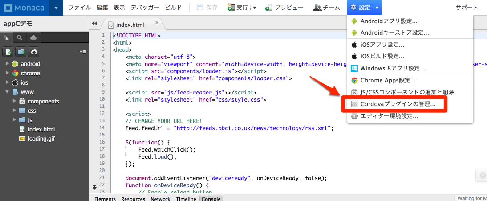Choose Chrome Apps設定 in the dropdown
This screenshot has width=487, height=201.
point(388,80)
